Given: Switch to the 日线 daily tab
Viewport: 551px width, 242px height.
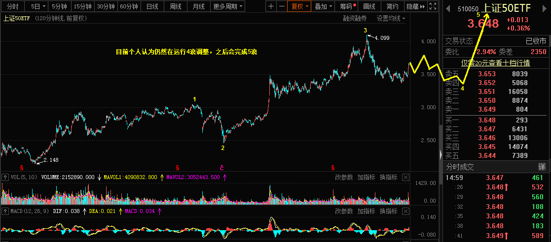Looking at the screenshot, I should (x=152, y=6).
